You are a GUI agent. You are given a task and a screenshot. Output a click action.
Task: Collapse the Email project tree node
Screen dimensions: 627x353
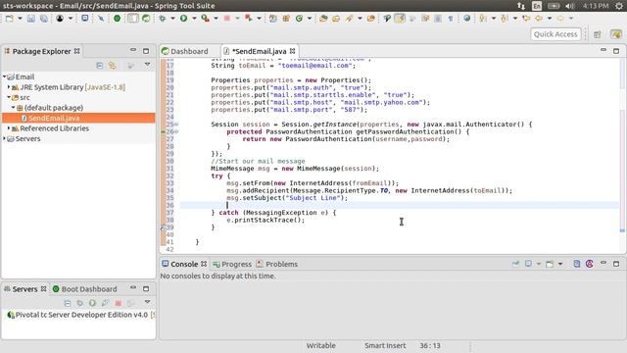tap(4, 76)
